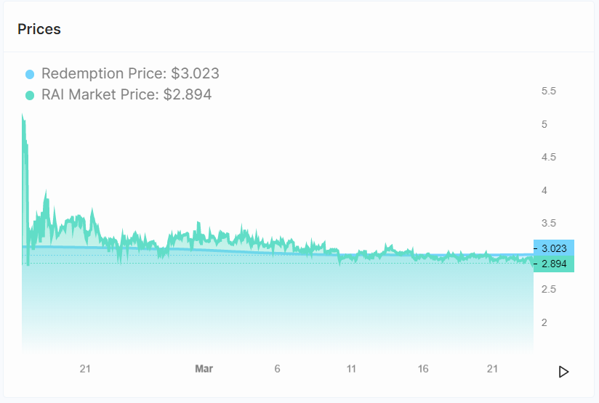Click the Prices panel heading
599x403 pixels.
39,29
